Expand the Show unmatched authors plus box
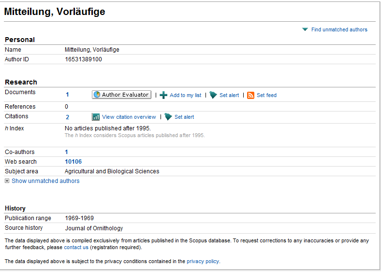Image resolution: width=381 pixels, height=280 pixels. [7, 181]
